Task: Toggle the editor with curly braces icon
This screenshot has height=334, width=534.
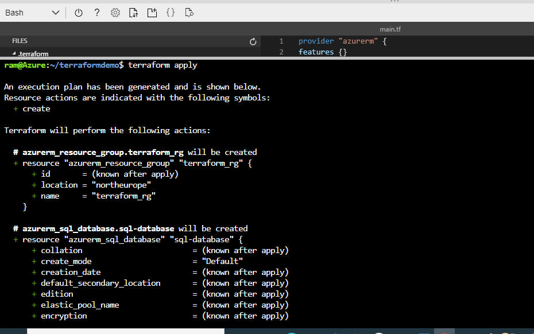Action: point(171,13)
